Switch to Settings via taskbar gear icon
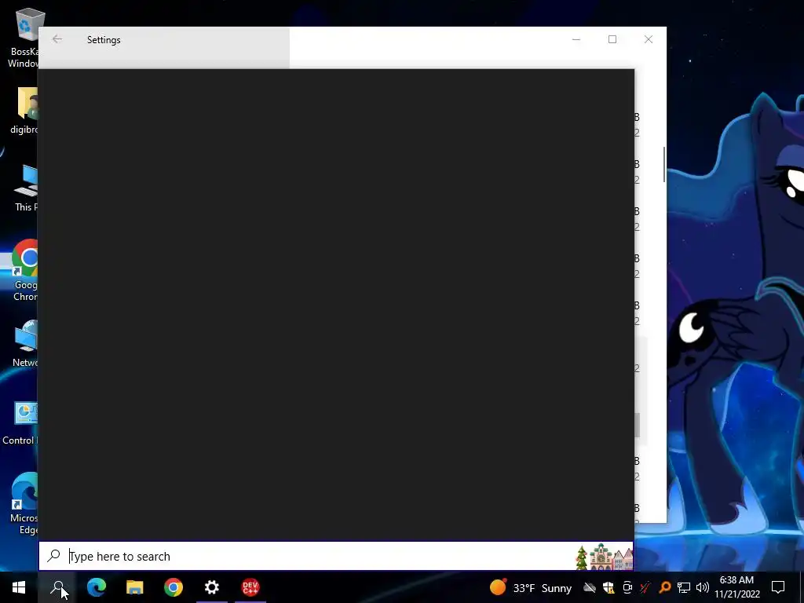This screenshot has width=804, height=603. [212, 587]
